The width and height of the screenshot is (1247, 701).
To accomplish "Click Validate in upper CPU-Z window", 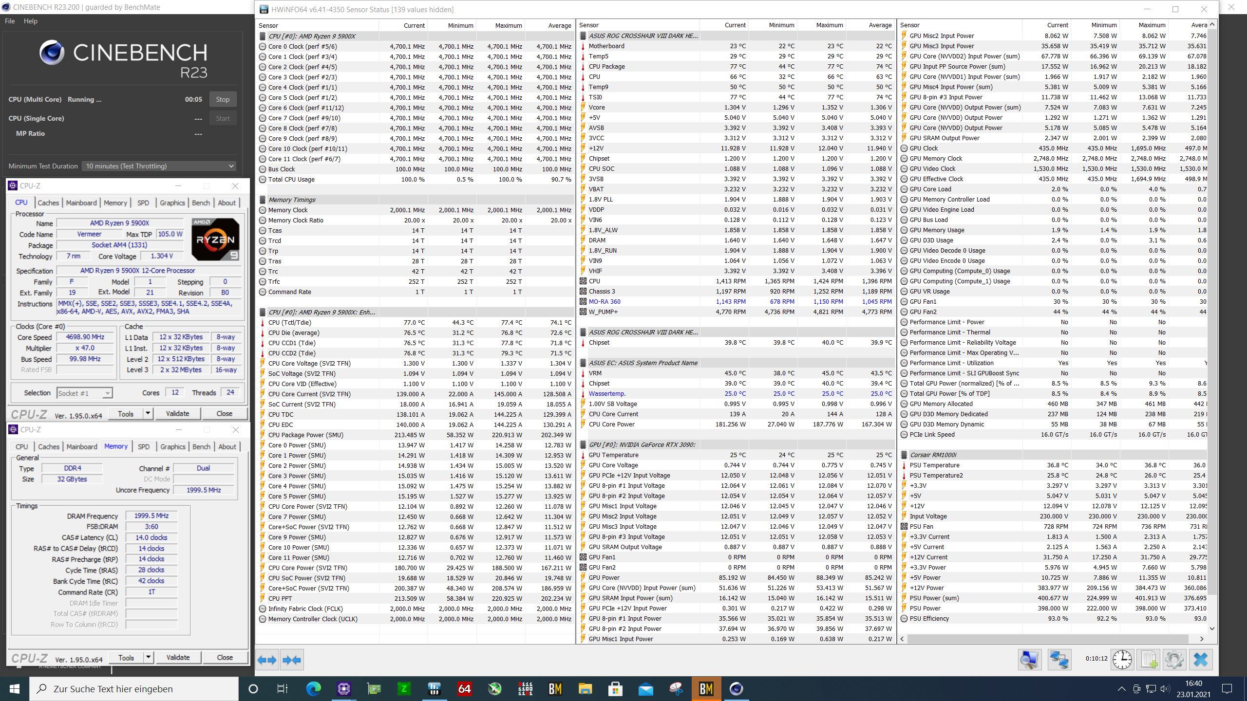I will [x=177, y=413].
